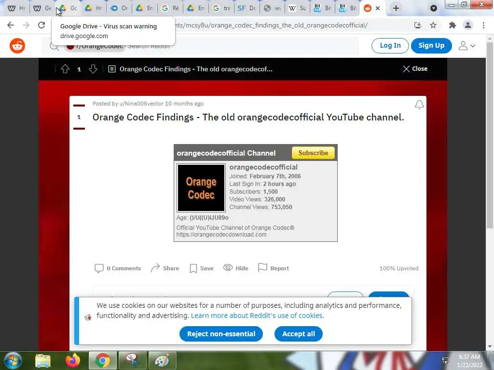Go forward in browser history
Image resolution: width=494 pixels, height=370 pixels.
point(26,25)
